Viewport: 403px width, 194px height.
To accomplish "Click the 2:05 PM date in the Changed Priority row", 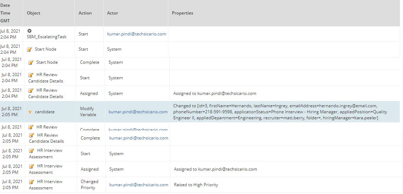I will point(12,184).
